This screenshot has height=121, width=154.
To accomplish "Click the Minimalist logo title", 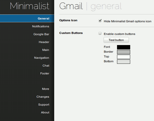I will tap(29, 6).
